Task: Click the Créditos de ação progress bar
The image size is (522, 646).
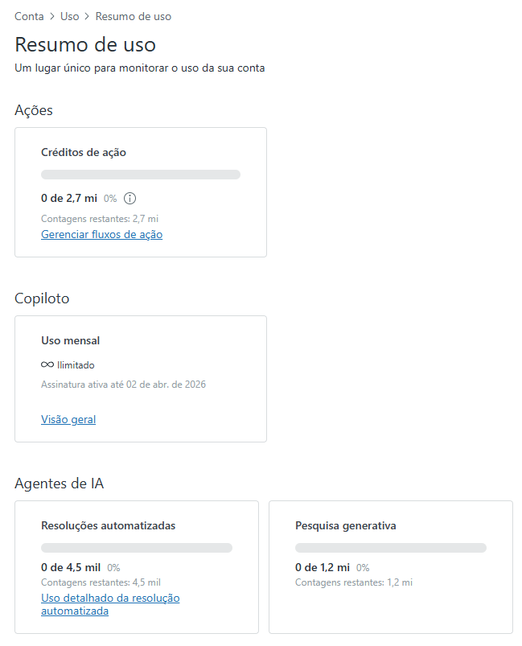Action: (x=141, y=175)
